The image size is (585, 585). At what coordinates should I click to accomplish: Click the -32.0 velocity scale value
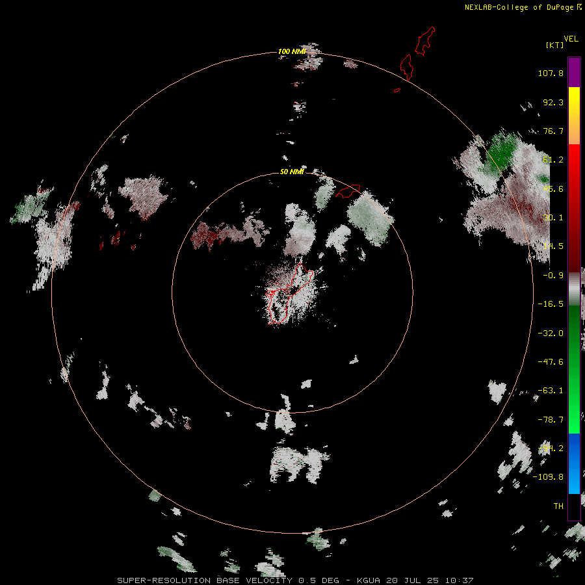click(551, 333)
